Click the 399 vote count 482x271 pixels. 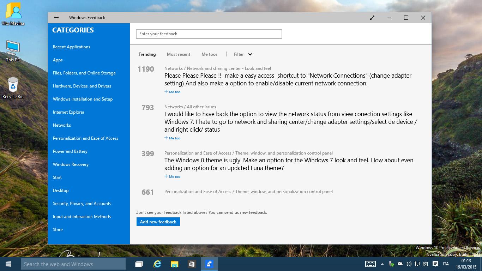pos(148,154)
